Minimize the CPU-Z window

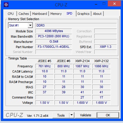click(96, 4)
